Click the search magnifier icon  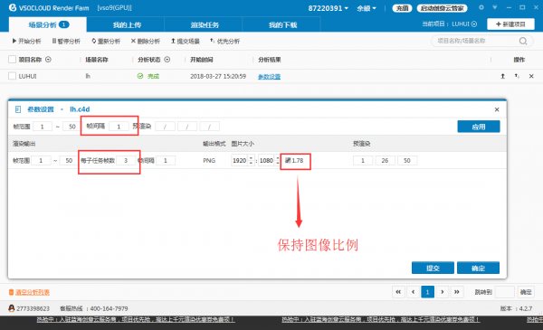point(523,42)
